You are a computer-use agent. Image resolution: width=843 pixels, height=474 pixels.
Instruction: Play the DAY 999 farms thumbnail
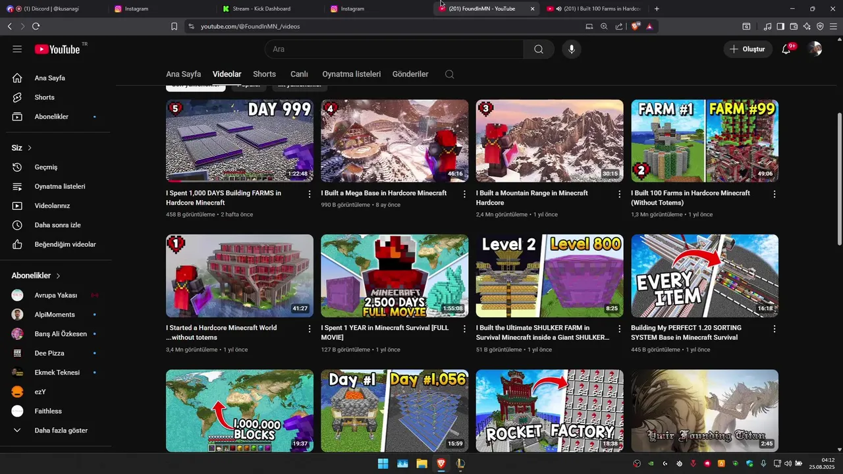[x=240, y=141]
